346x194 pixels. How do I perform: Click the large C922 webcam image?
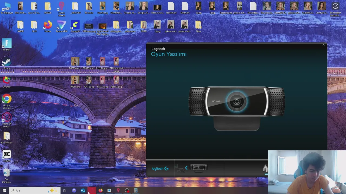coord(237,108)
